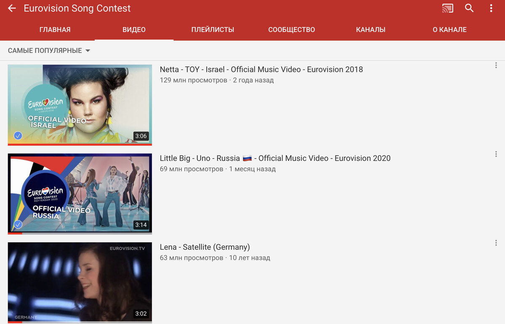The width and height of the screenshot is (505, 324).
Task: Click the watched progress bar under Netta thumbnail
Action: tap(80, 144)
